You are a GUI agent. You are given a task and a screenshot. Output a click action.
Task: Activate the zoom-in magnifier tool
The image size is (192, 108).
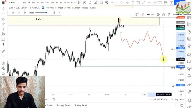[3, 56]
